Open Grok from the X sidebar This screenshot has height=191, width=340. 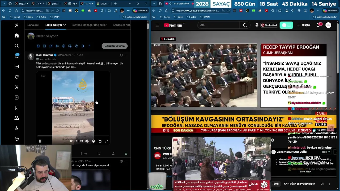(16, 77)
